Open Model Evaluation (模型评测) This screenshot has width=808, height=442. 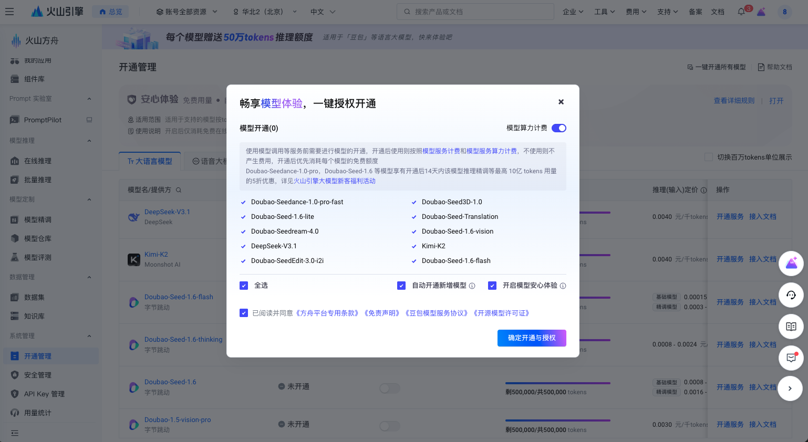pyautogui.click(x=38, y=257)
